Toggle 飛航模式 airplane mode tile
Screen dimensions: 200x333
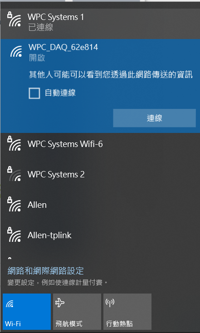(77, 312)
